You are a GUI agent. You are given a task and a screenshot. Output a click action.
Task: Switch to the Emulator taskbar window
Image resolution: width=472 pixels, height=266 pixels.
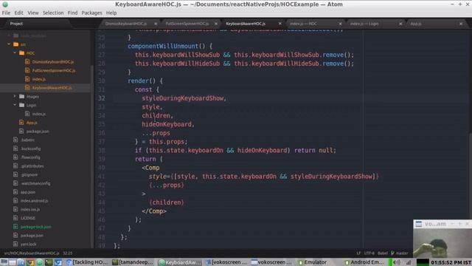312,262
